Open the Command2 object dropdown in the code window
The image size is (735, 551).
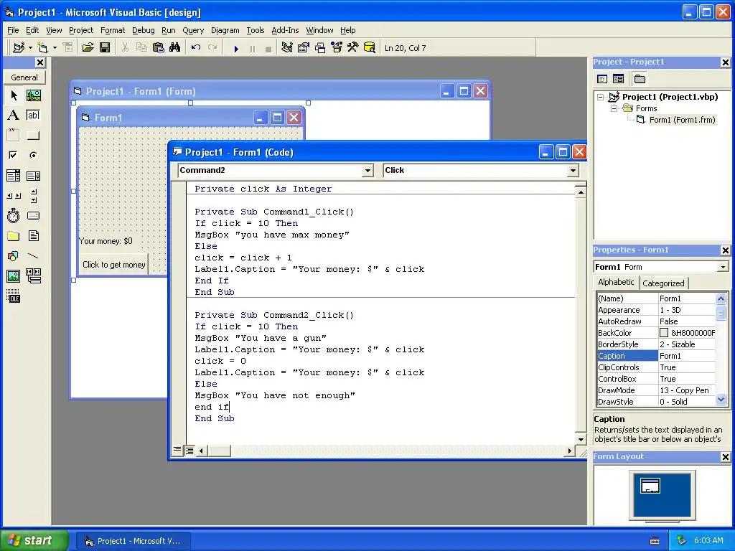click(x=368, y=171)
